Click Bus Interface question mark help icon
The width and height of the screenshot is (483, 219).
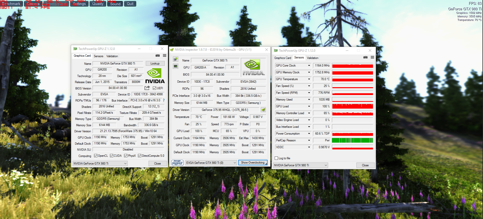tap(164, 100)
